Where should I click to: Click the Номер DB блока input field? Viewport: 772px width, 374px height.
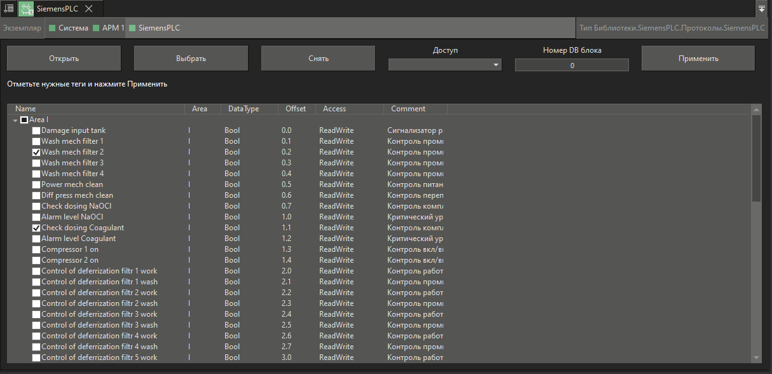[x=572, y=65]
